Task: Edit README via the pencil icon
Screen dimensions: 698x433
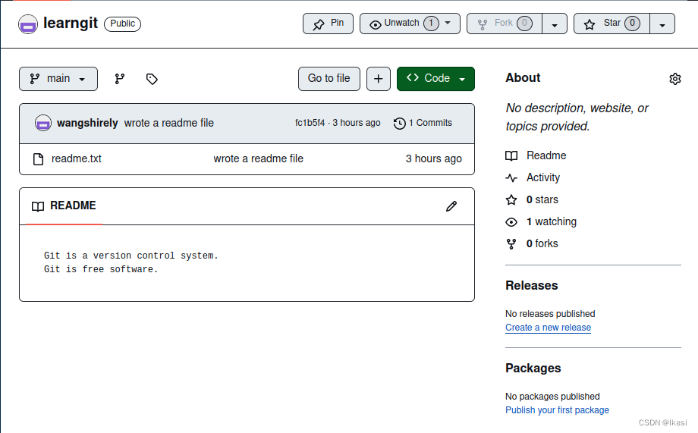Action: 451,206
